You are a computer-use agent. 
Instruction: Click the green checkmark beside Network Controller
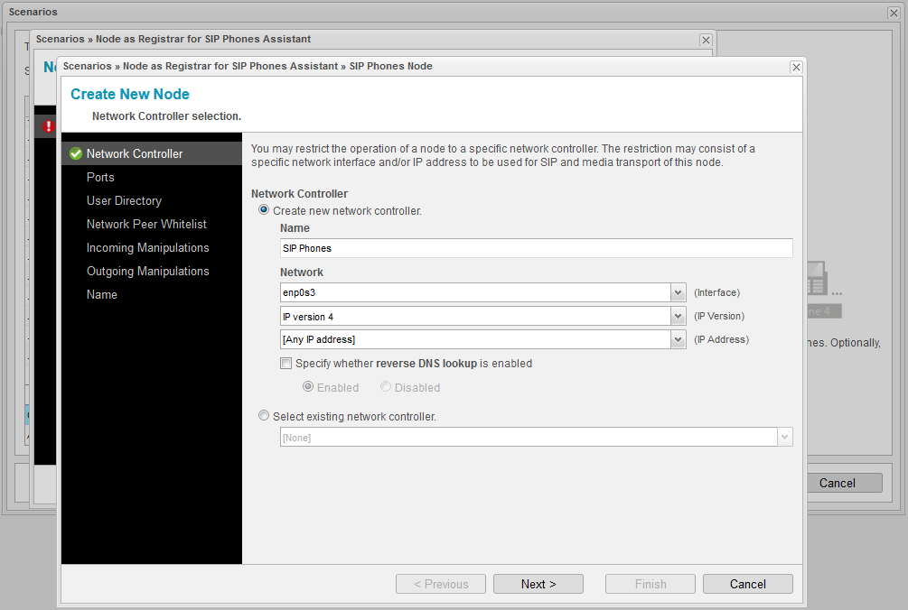(x=76, y=154)
